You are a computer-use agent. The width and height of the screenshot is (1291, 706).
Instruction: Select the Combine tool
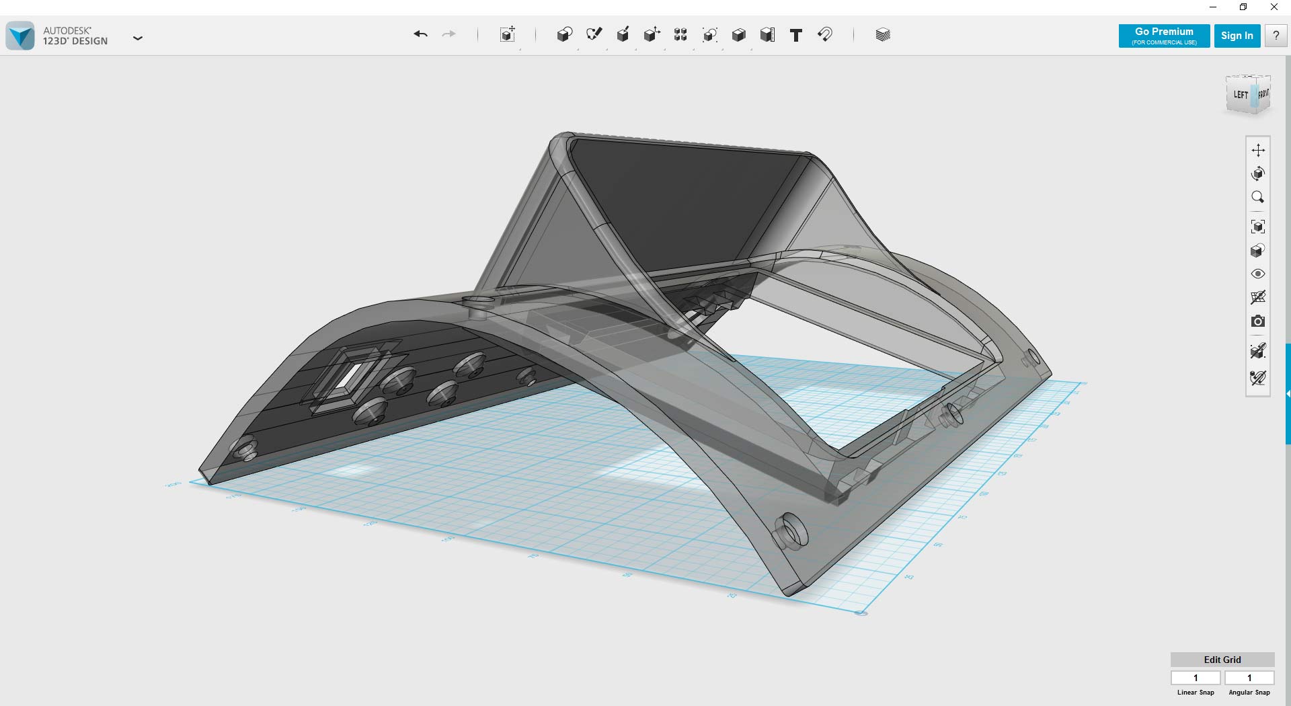point(739,35)
